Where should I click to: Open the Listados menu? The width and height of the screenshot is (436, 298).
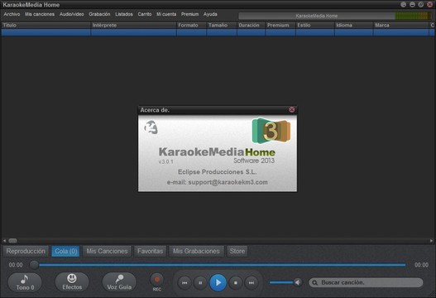124,14
